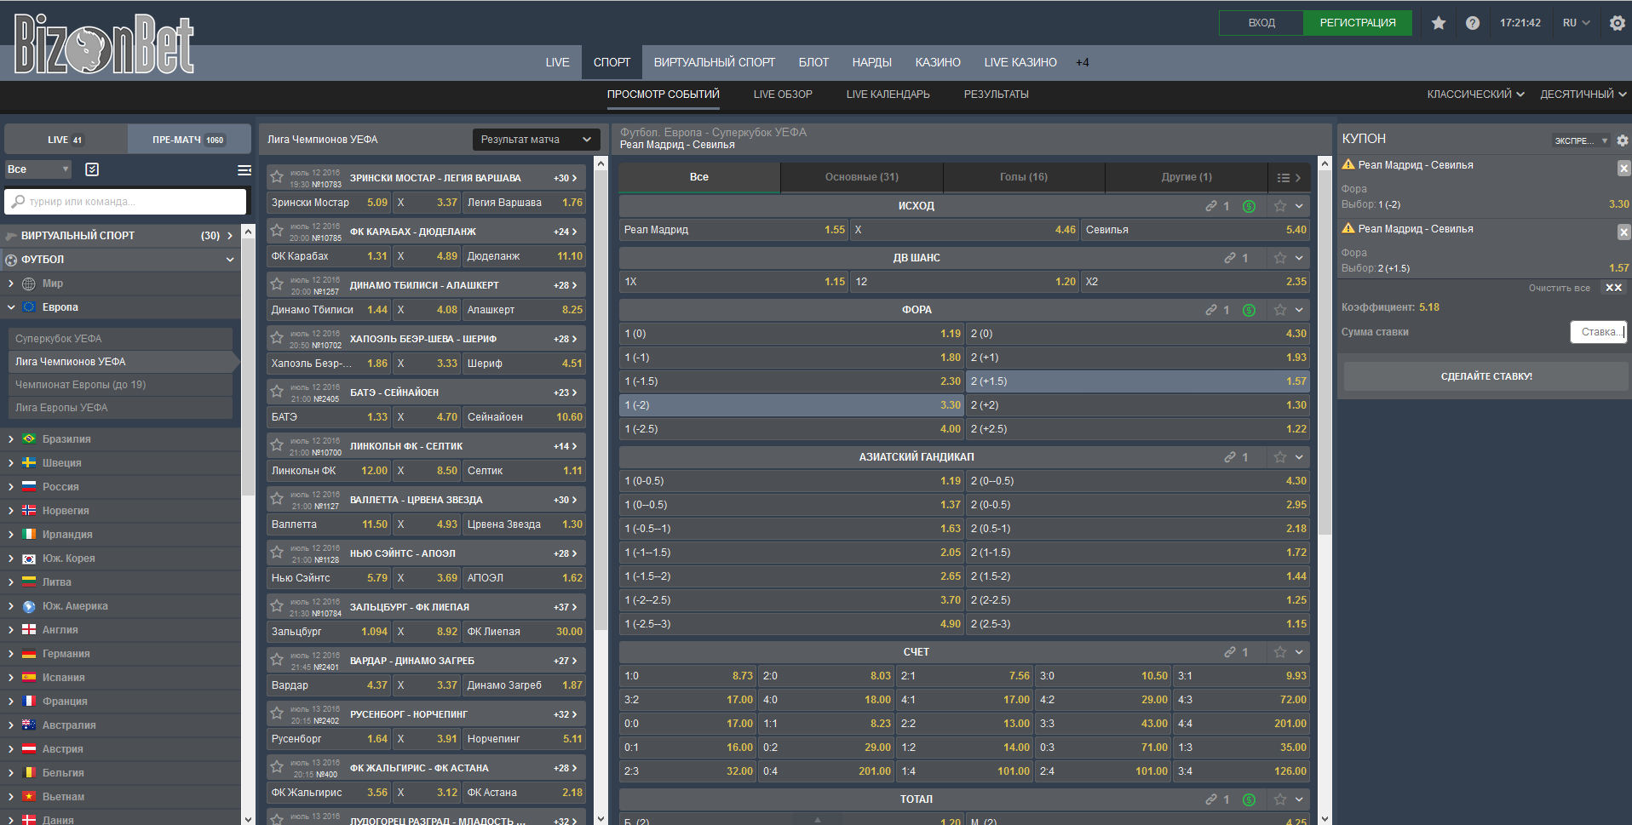Click link icon in ДВ ШАНС header
The image size is (1632, 825).
pos(1230,258)
